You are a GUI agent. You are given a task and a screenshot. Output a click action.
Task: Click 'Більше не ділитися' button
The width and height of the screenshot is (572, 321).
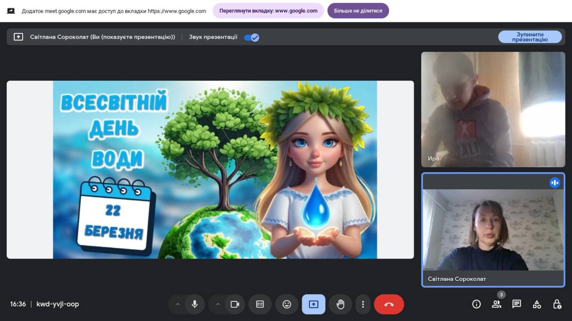358,11
